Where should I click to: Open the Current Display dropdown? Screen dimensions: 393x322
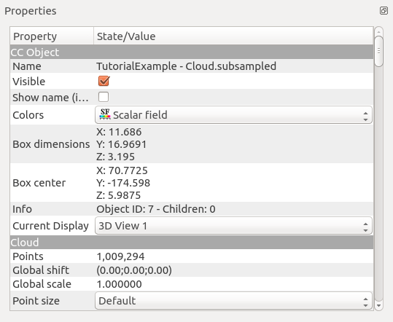point(233,226)
